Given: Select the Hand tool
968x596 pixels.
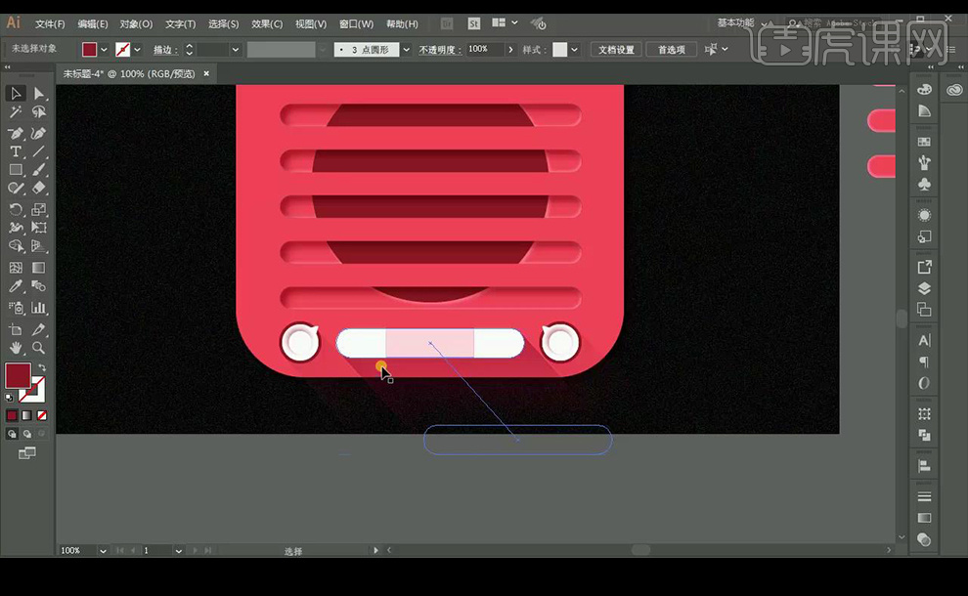Looking at the screenshot, I should [x=16, y=348].
